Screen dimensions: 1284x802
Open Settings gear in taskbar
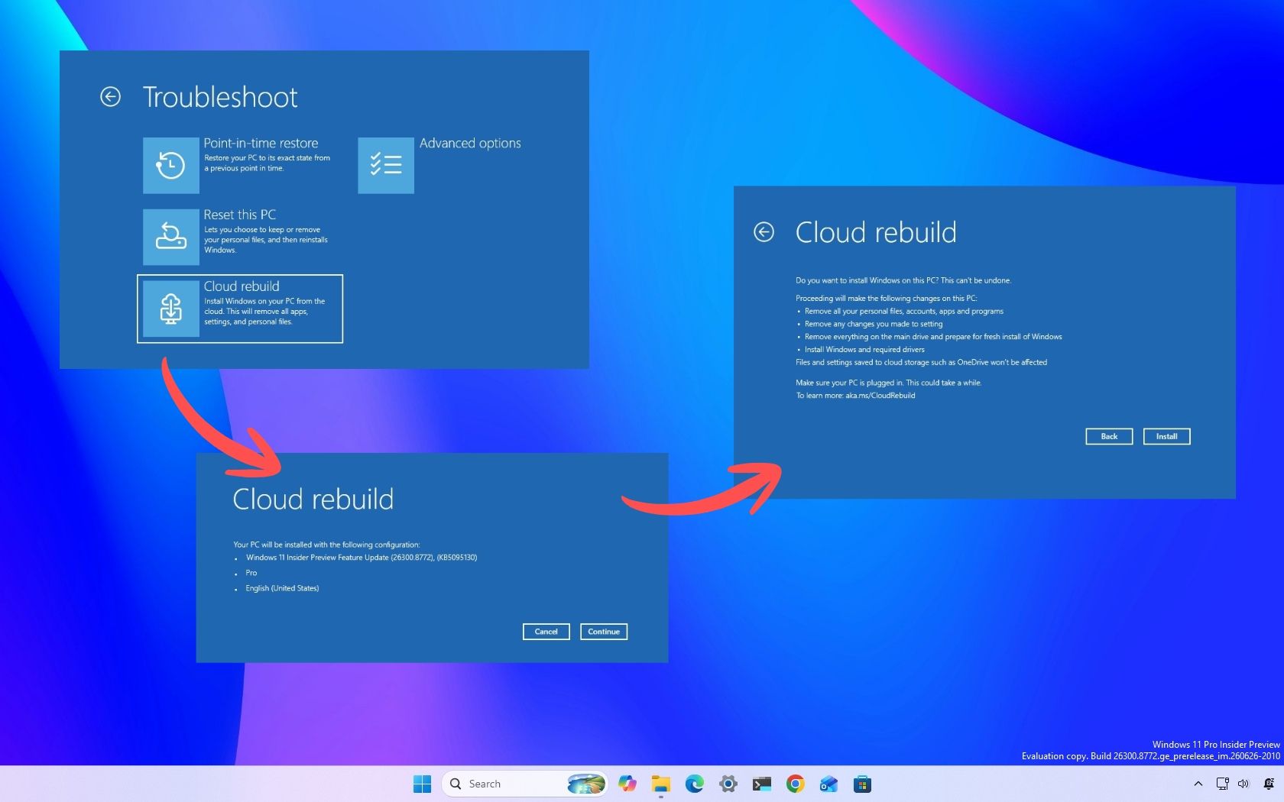click(728, 784)
